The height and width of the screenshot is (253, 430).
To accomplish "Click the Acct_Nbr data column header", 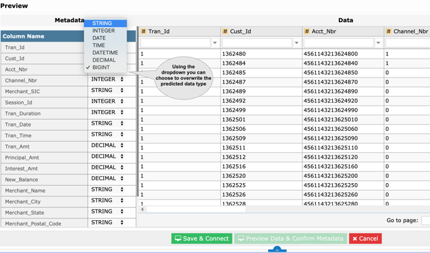I will point(343,31).
